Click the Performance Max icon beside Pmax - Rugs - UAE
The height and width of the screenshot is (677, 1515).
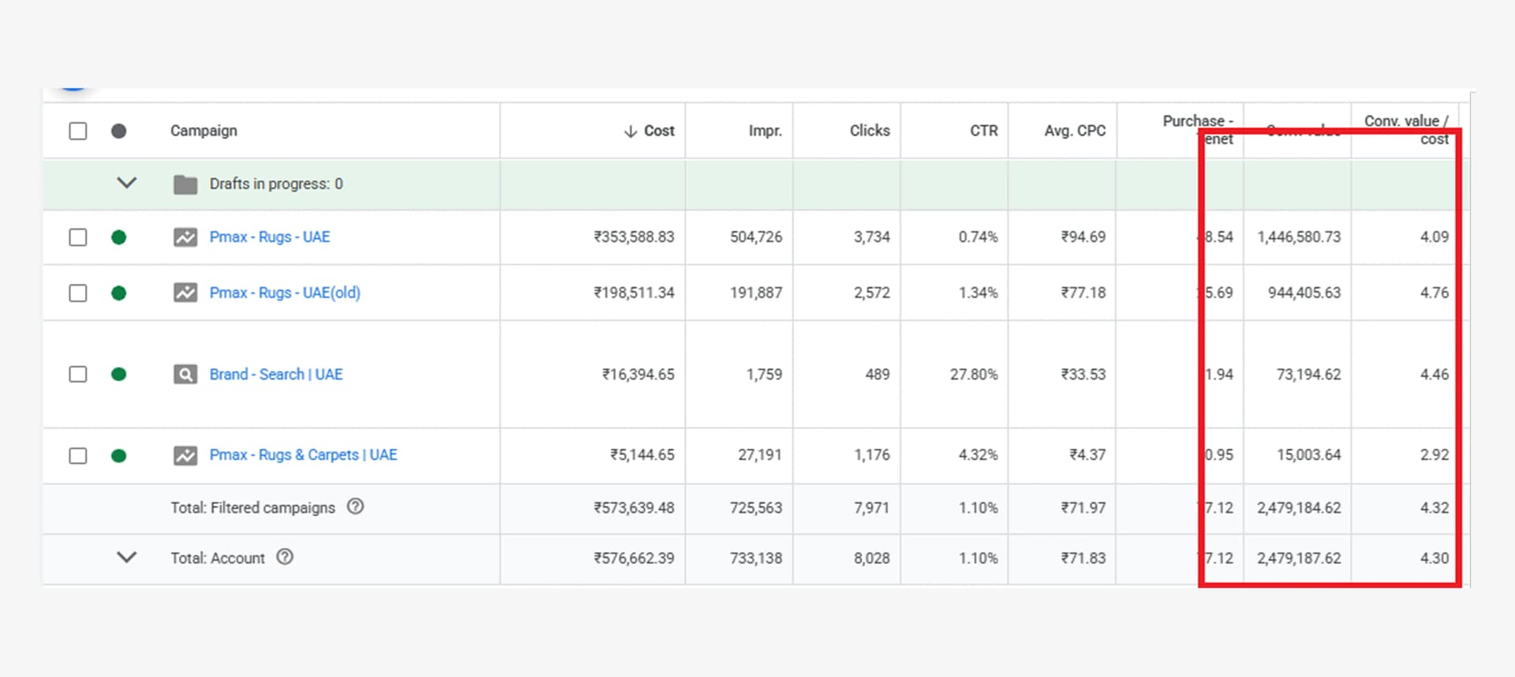pos(185,238)
